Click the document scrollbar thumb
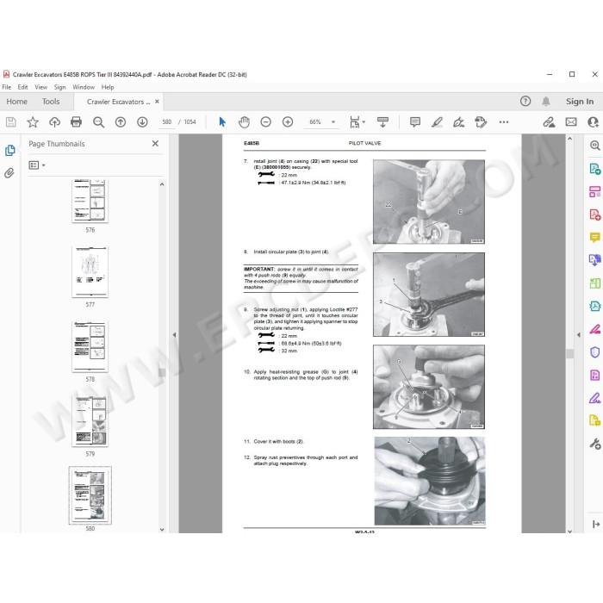603x603 pixels. click(570, 353)
